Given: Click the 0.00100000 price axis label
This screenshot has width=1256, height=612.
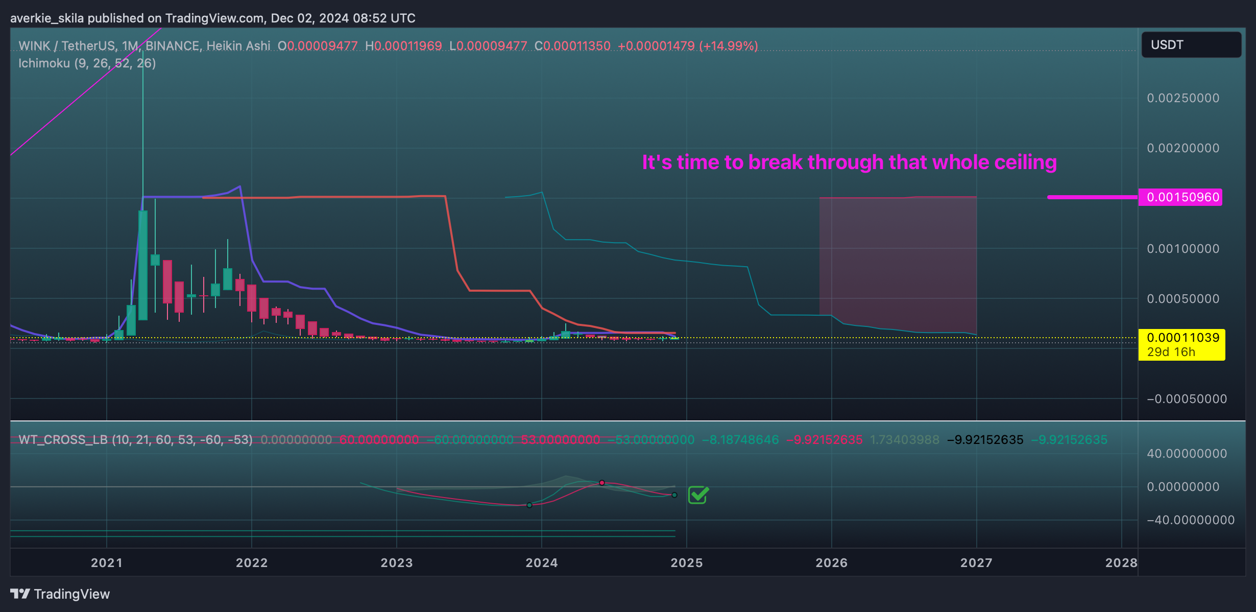Looking at the screenshot, I should click(x=1183, y=249).
